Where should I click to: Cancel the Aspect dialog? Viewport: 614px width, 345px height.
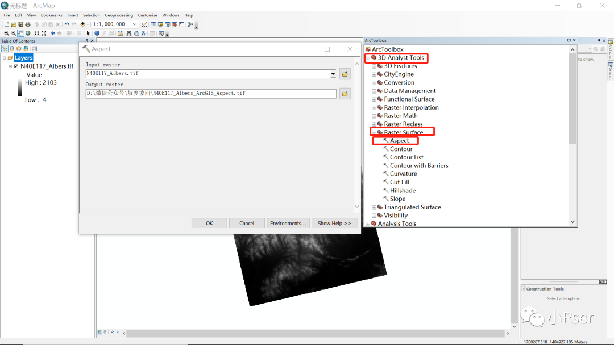247,223
